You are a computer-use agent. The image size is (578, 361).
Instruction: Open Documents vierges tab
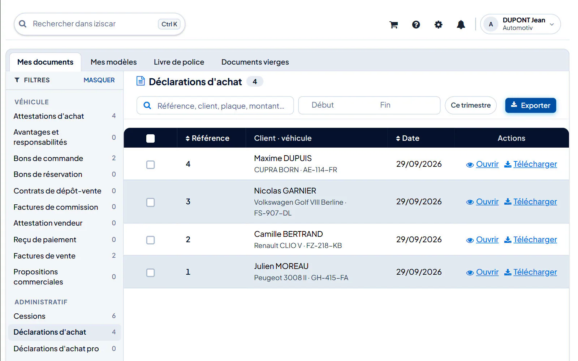tap(255, 62)
